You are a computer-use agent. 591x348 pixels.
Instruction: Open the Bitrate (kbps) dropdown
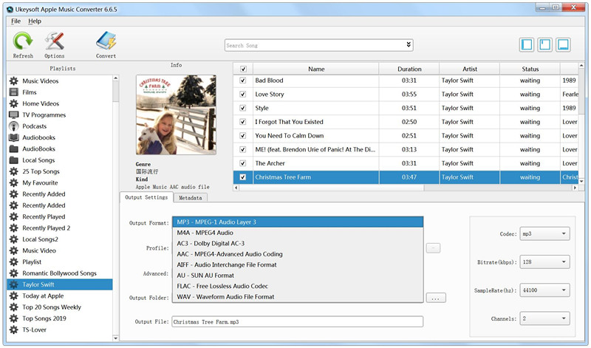544,262
